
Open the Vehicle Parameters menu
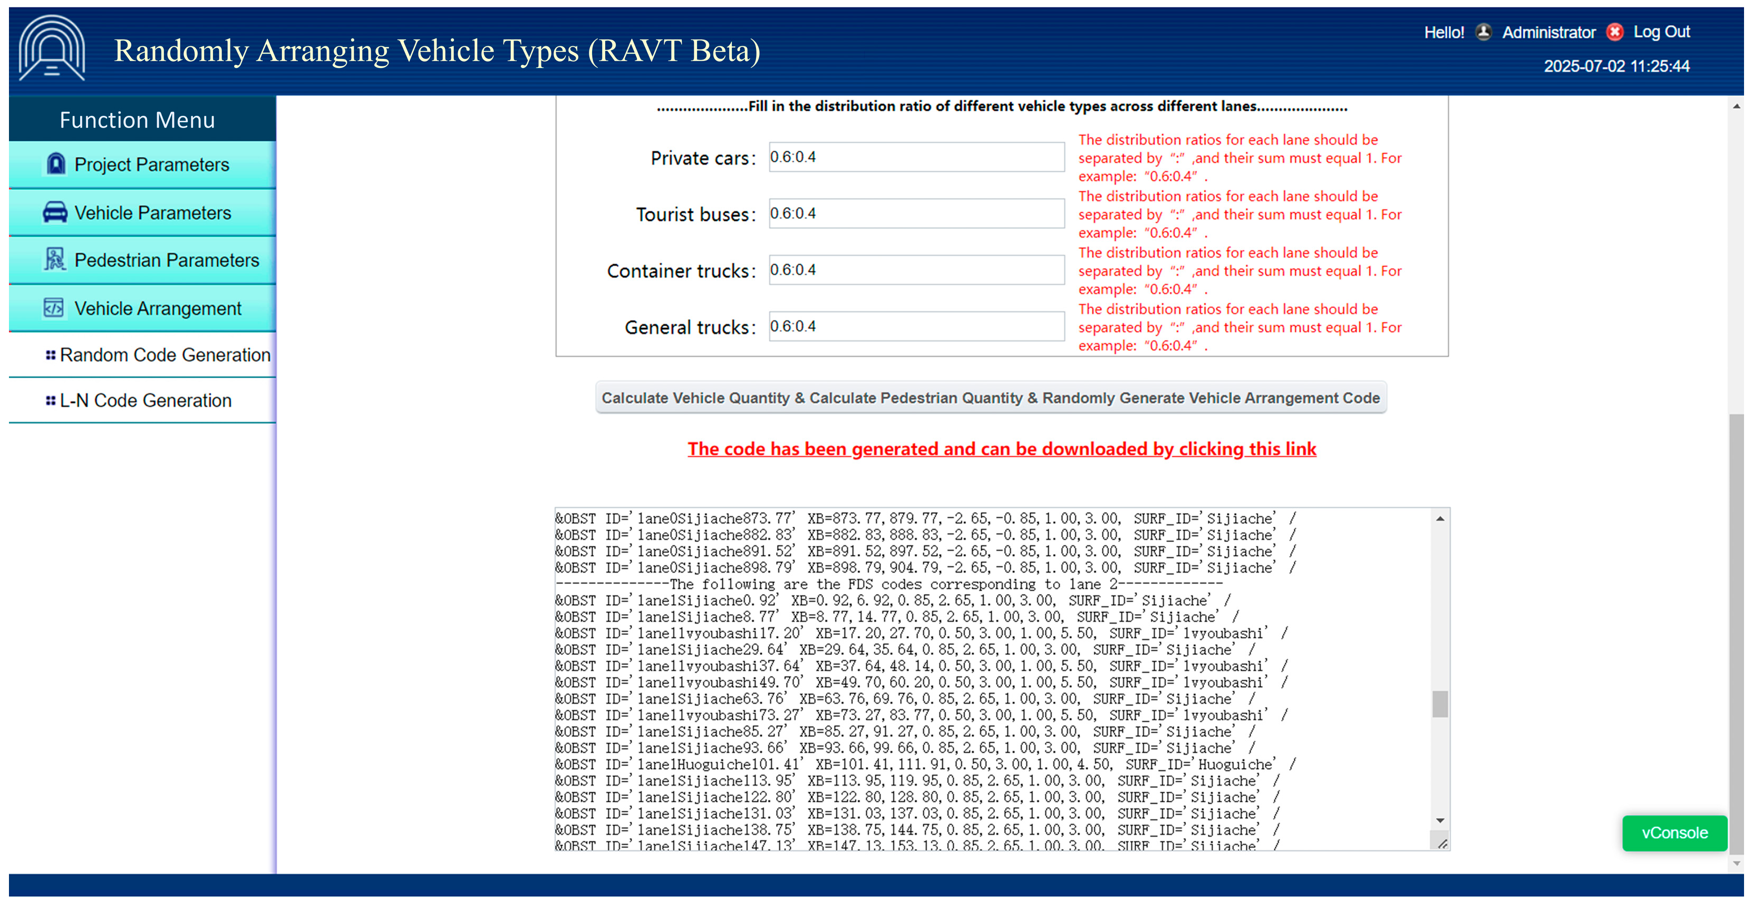(142, 213)
